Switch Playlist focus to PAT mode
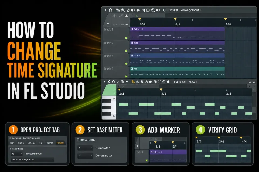259x172 pixels. (126, 24)
